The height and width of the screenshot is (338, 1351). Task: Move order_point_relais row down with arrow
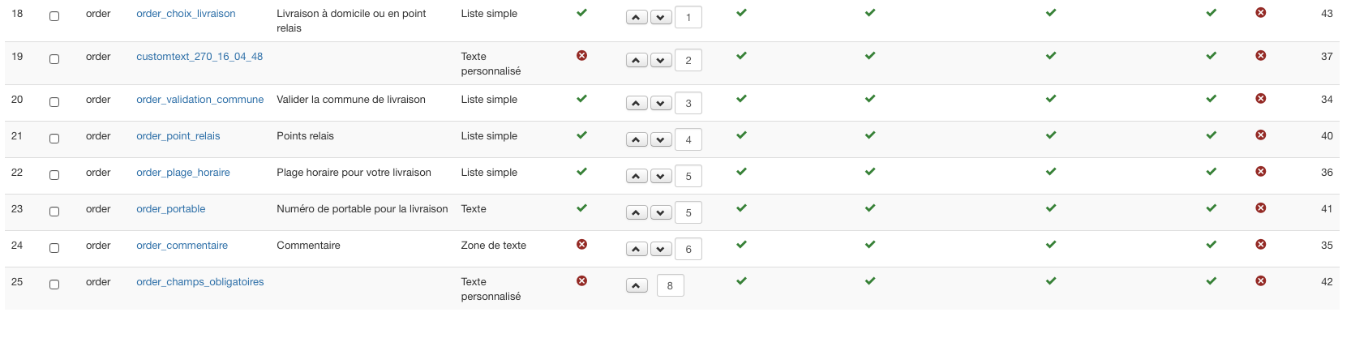click(x=661, y=139)
